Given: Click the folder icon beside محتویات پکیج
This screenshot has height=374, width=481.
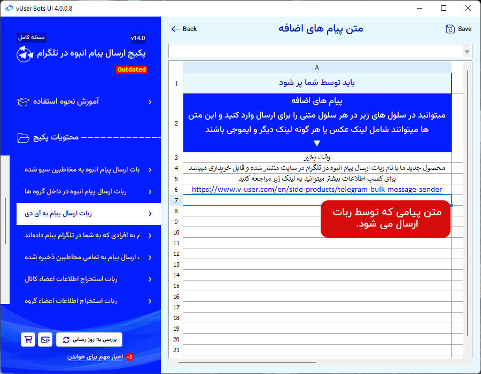Looking at the screenshot, I should coord(24,138).
